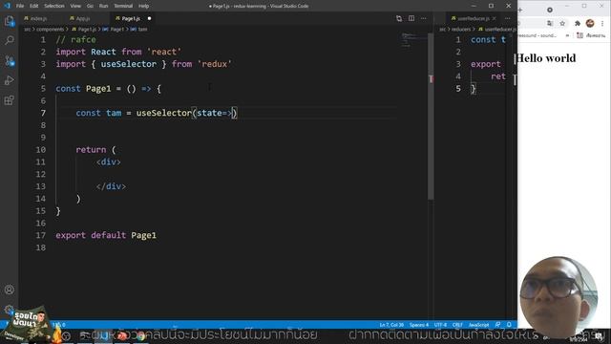Click Page1 symbol breadcrumb
This screenshot has height=344, width=611.
tap(114, 30)
